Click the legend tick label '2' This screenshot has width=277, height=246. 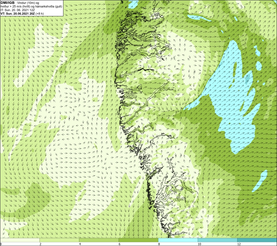(x=40, y=244)
